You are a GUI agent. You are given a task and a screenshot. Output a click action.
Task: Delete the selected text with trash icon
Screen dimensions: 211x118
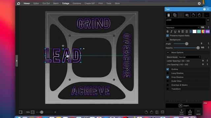pyautogui.click(x=168, y=15)
